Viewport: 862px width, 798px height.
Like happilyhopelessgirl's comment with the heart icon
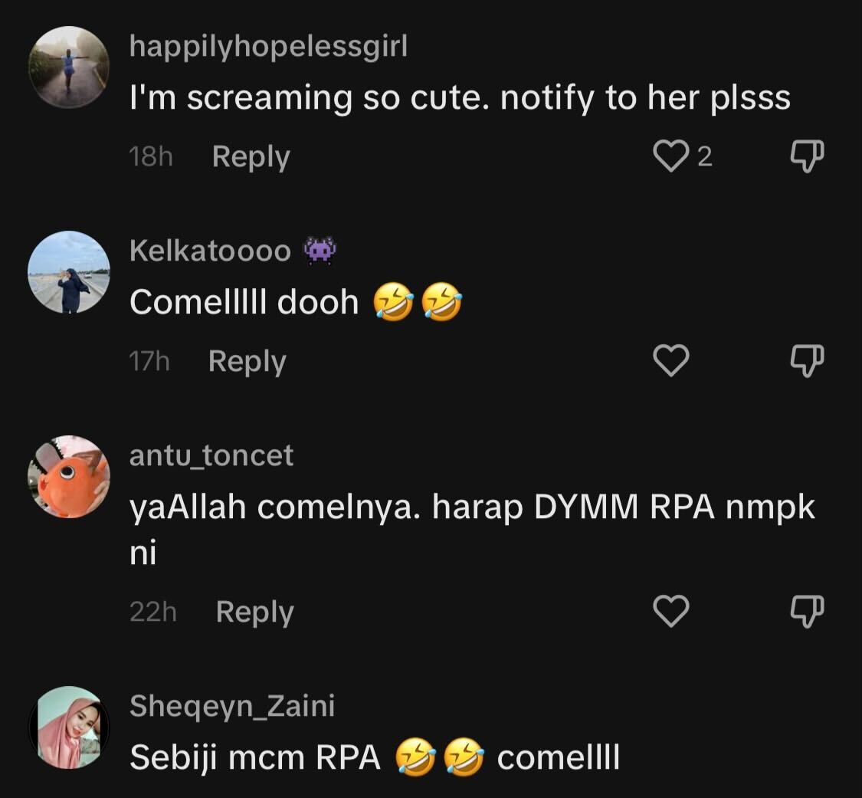click(x=670, y=156)
